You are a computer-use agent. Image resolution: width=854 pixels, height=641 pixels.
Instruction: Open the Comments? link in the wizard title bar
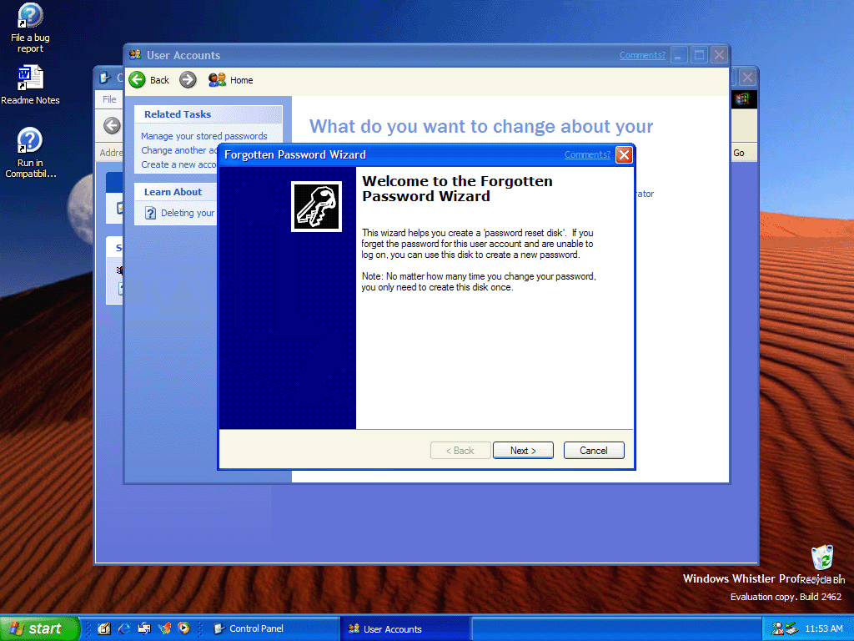[587, 154]
